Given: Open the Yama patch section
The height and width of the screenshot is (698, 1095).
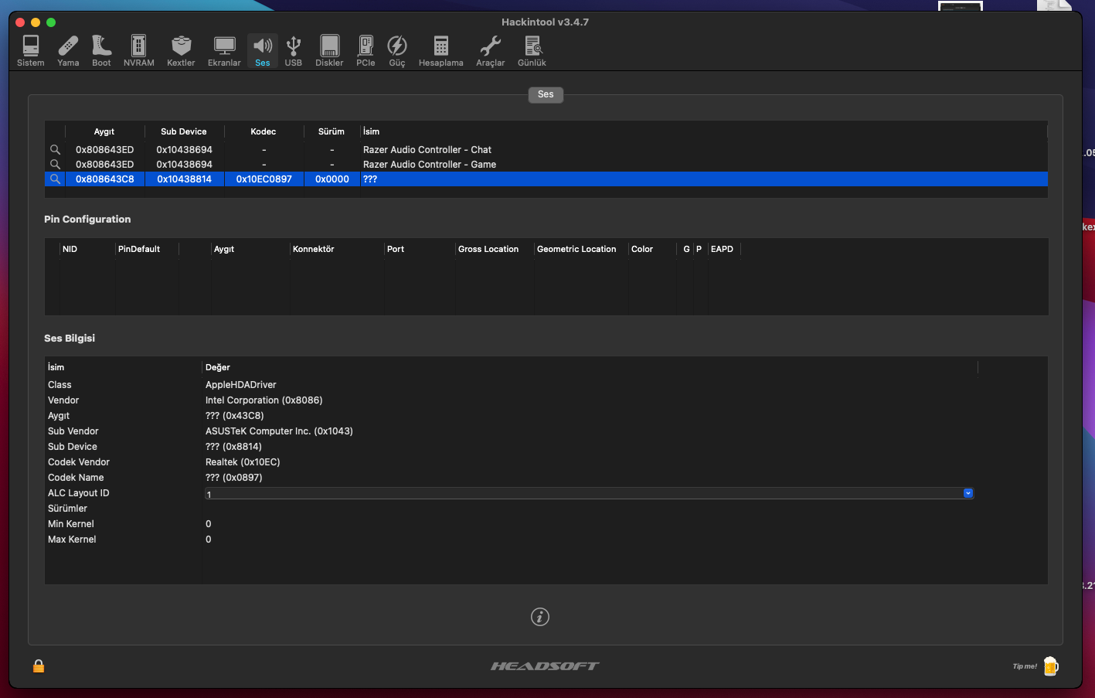Looking at the screenshot, I should click(x=68, y=51).
